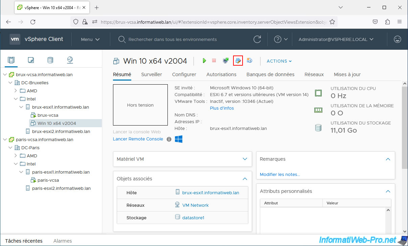
Task: Expand the AMD folder under DC-Paris
Action: [x=16, y=156]
